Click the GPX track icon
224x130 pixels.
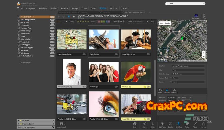[x=174, y=91]
